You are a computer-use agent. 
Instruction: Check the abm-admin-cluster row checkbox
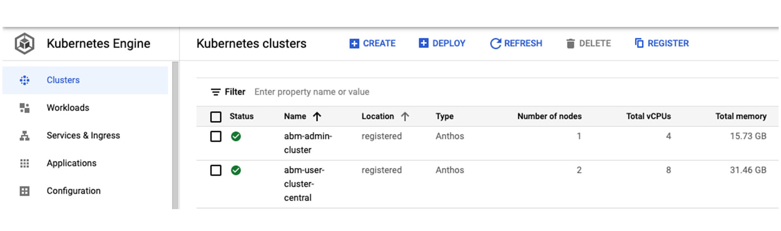[x=216, y=136]
